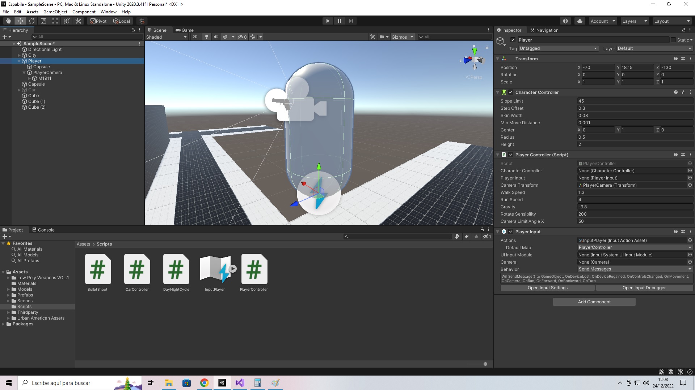Click Add Component button
Viewport: 695px width, 390px height.
tap(594, 302)
